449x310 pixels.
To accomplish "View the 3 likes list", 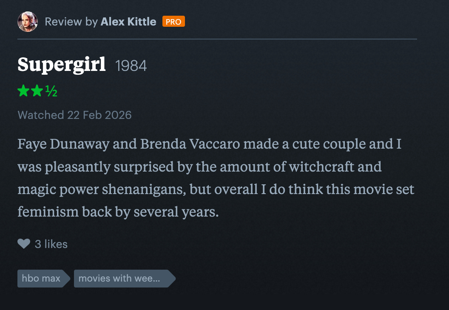I will [51, 244].
